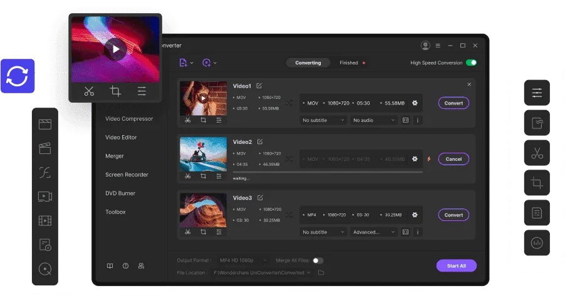Open Output Format MP4 HD 1080p dropdown
The image size is (565, 296).
243,260
